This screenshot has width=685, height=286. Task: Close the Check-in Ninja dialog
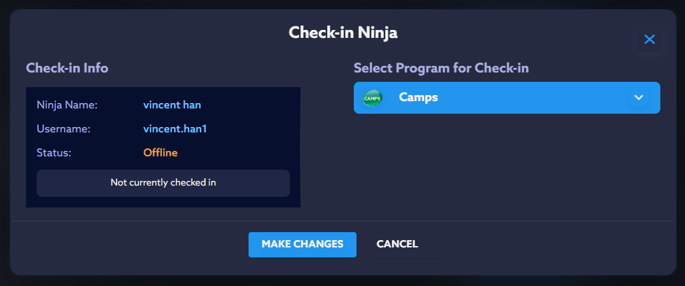[x=650, y=40]
